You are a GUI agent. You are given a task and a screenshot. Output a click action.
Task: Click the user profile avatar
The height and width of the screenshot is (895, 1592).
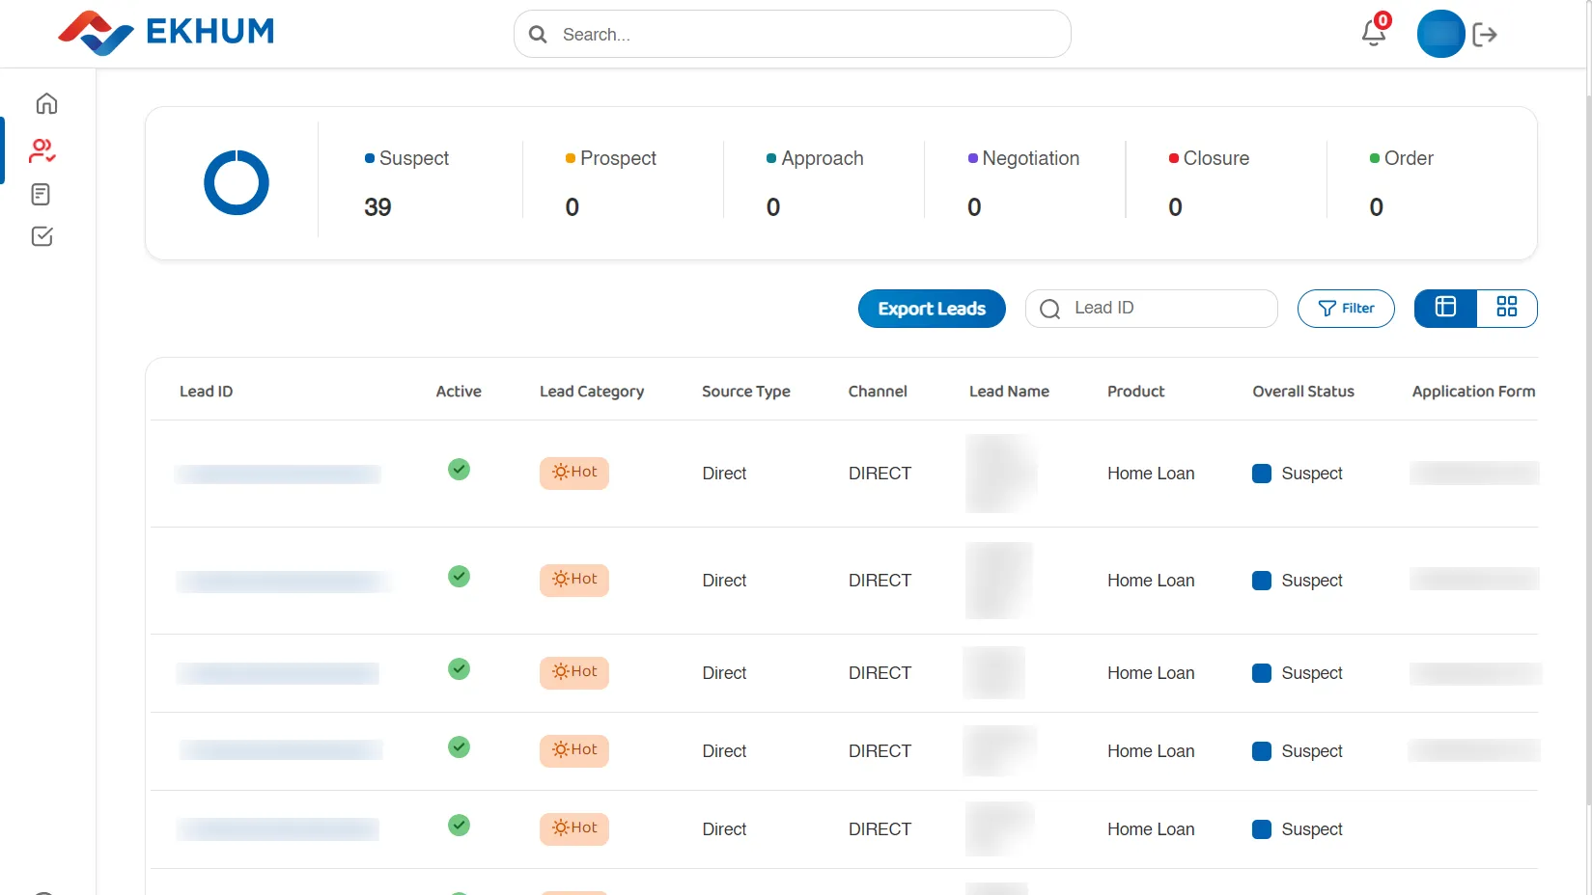coord(1440,34)
